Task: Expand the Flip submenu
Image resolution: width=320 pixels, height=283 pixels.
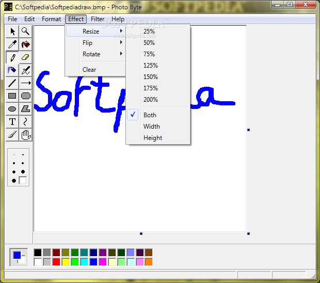Action: point(95,43)
